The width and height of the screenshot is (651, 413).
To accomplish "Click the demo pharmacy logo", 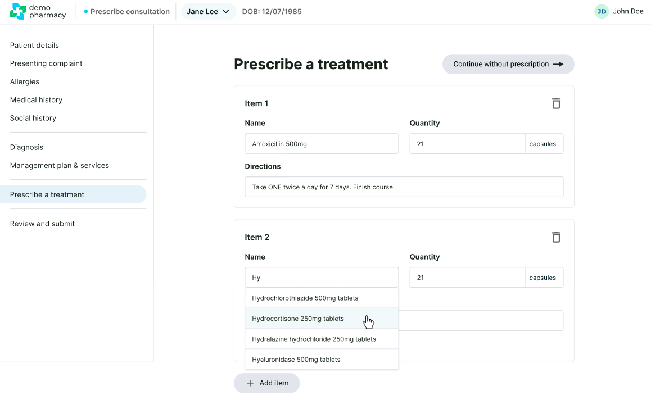I will 38,12.
